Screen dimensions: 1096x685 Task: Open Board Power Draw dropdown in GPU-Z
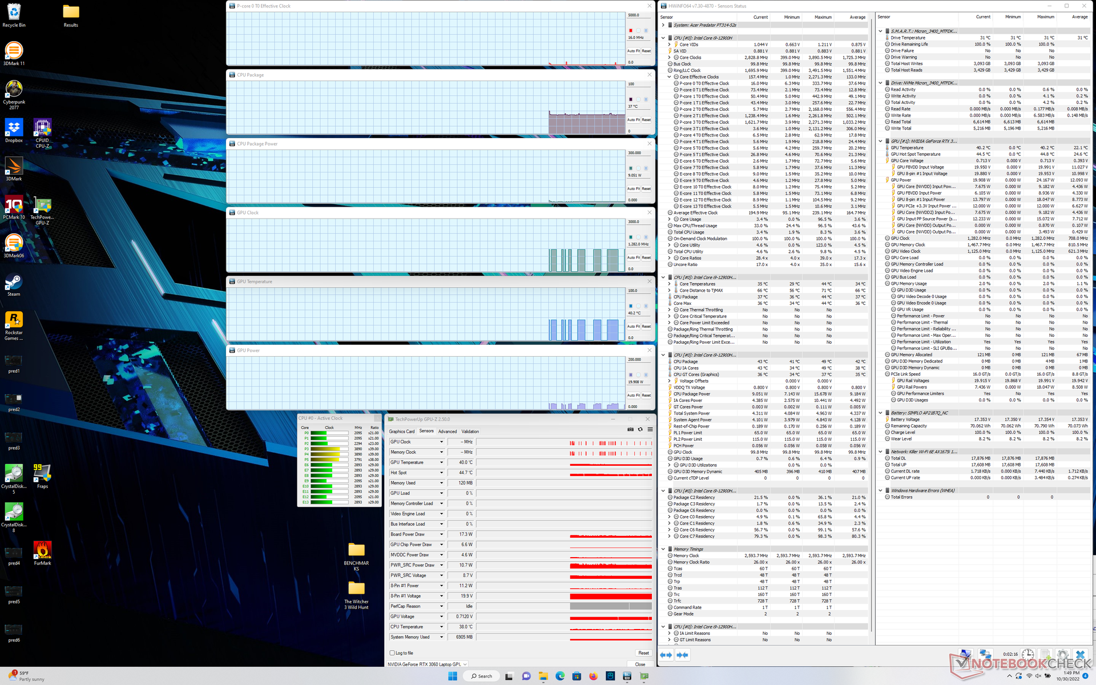pyautogui.click(x=441, y=534)
